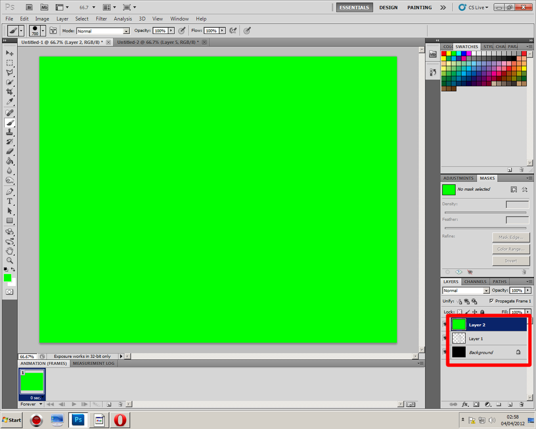Delete layer using Layers panel trash icon
The height and width of the screenshot is (429, 536).
(x=521, y=404)
